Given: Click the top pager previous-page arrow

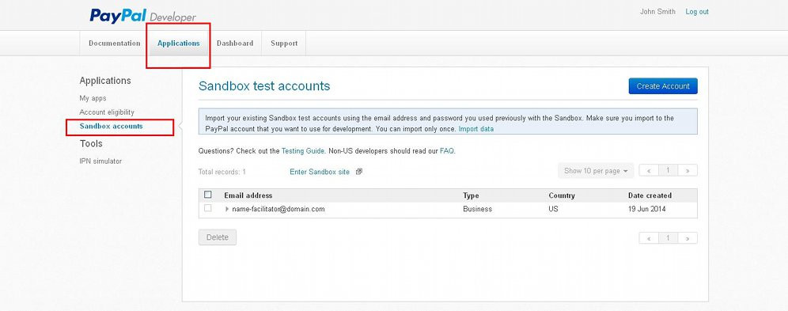Looking at the screenshot, I should pyautogui.click(x=649, y=171).
